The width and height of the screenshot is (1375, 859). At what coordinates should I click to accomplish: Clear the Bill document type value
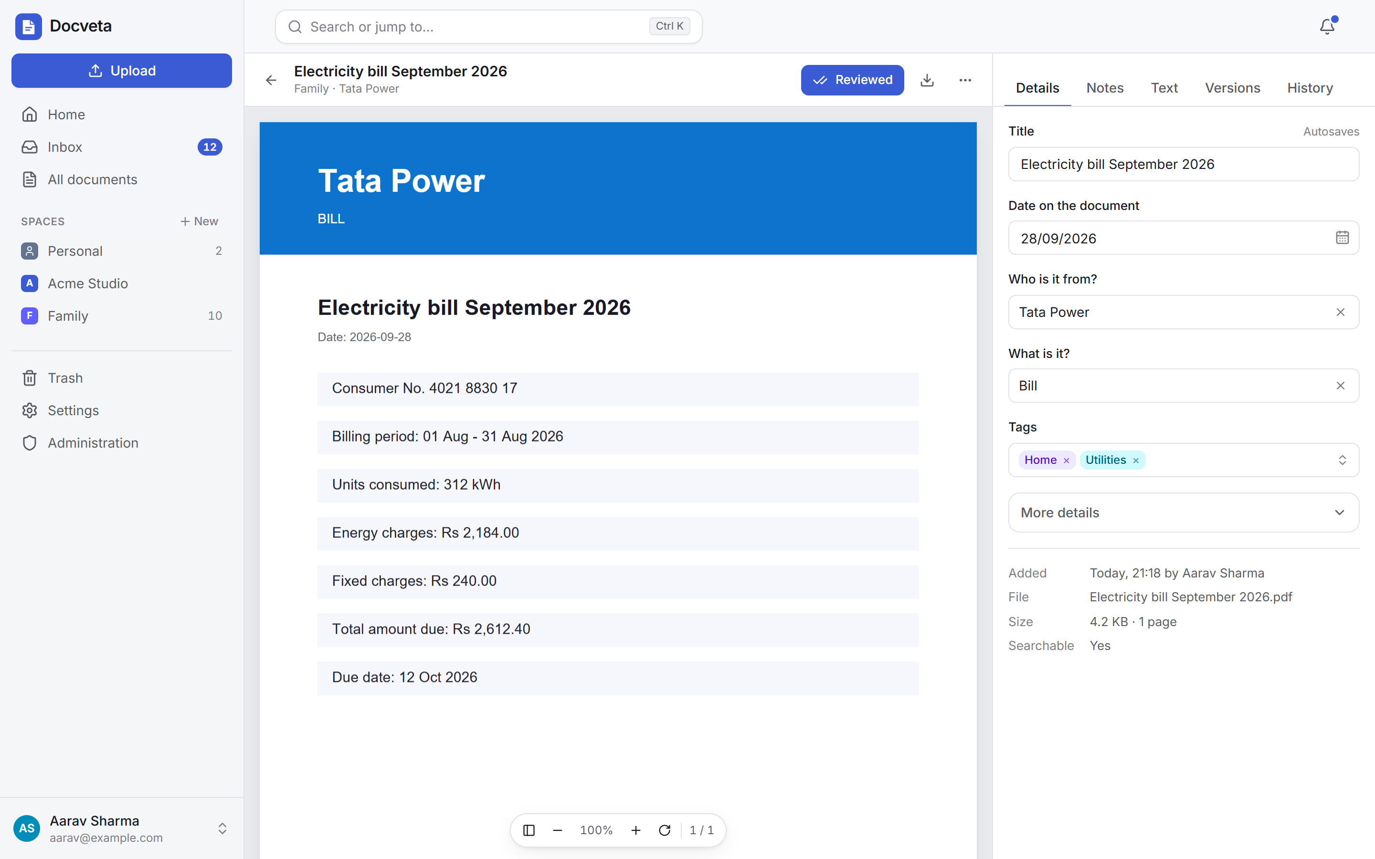[x=1340, y=386]
